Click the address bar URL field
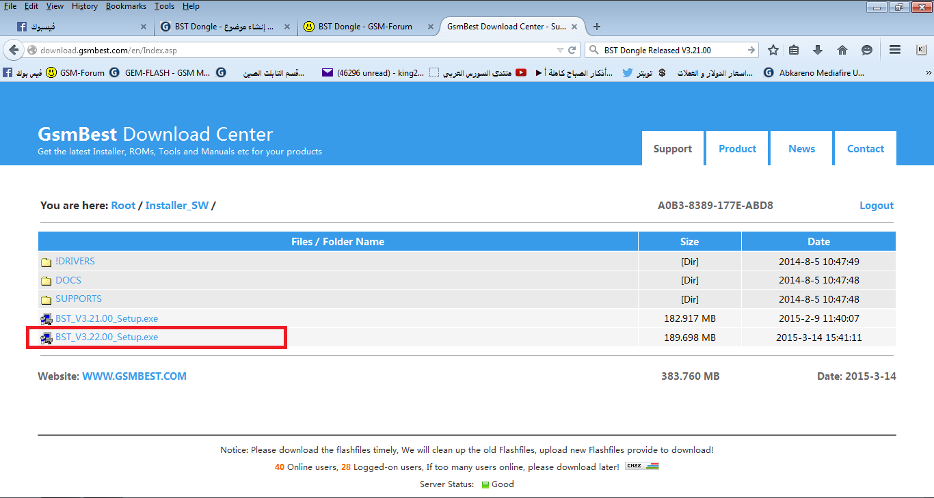Image resolution: width=934 pixels, height=498 pixels. (294, 51)
